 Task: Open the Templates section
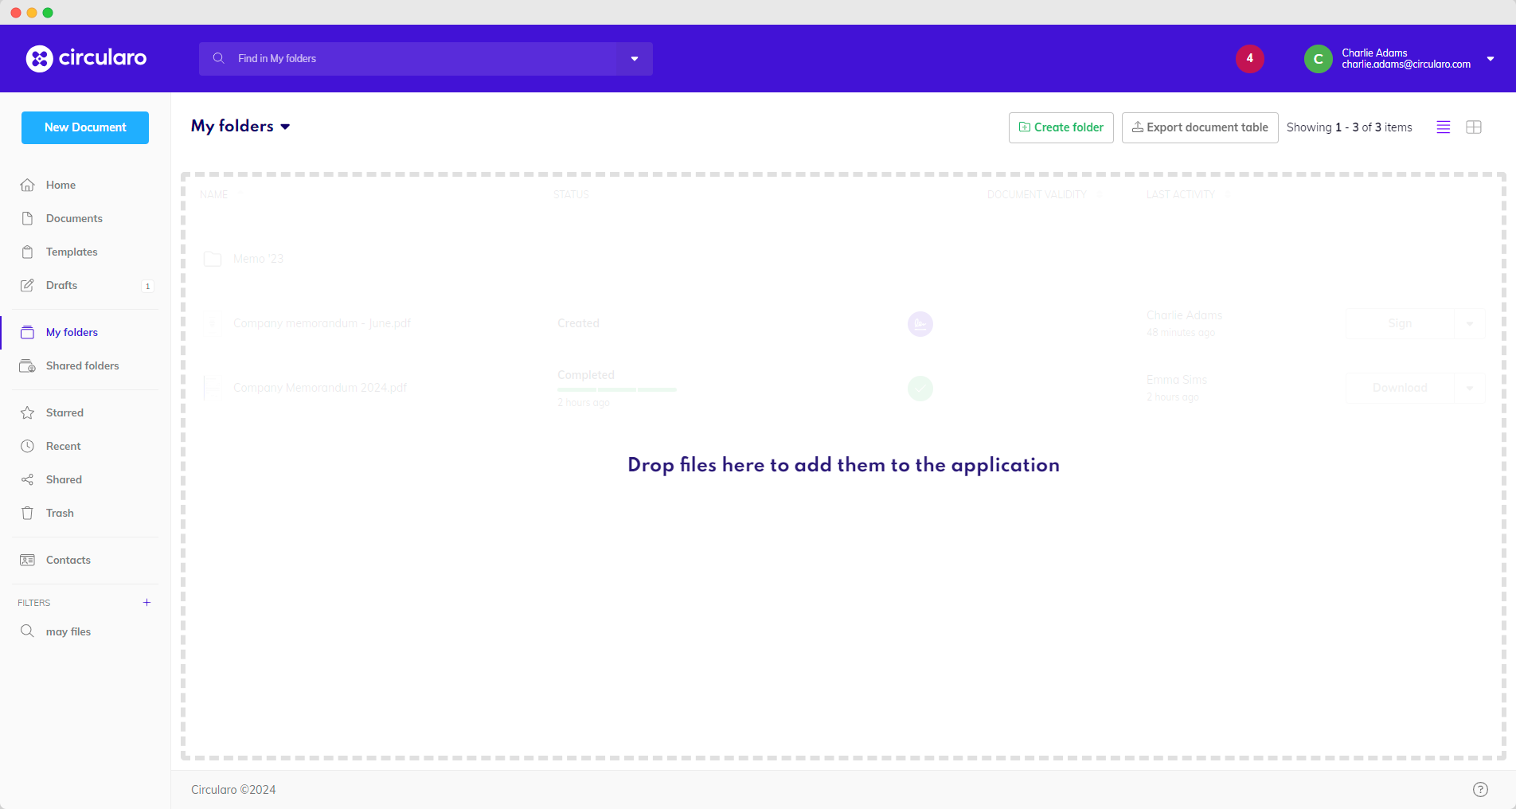72,252
